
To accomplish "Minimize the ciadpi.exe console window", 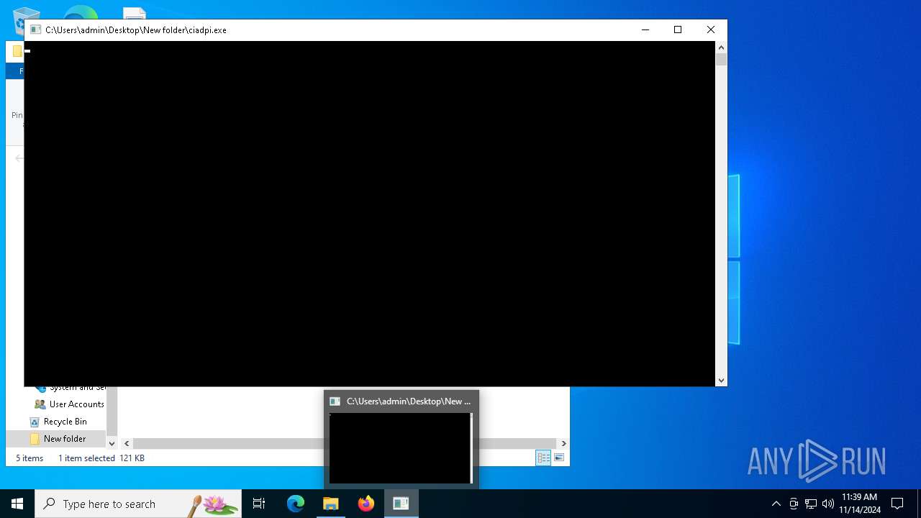I will click(645, 29).
